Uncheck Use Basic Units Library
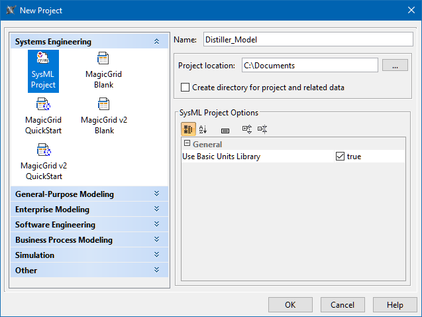 (x=341, y=157)
